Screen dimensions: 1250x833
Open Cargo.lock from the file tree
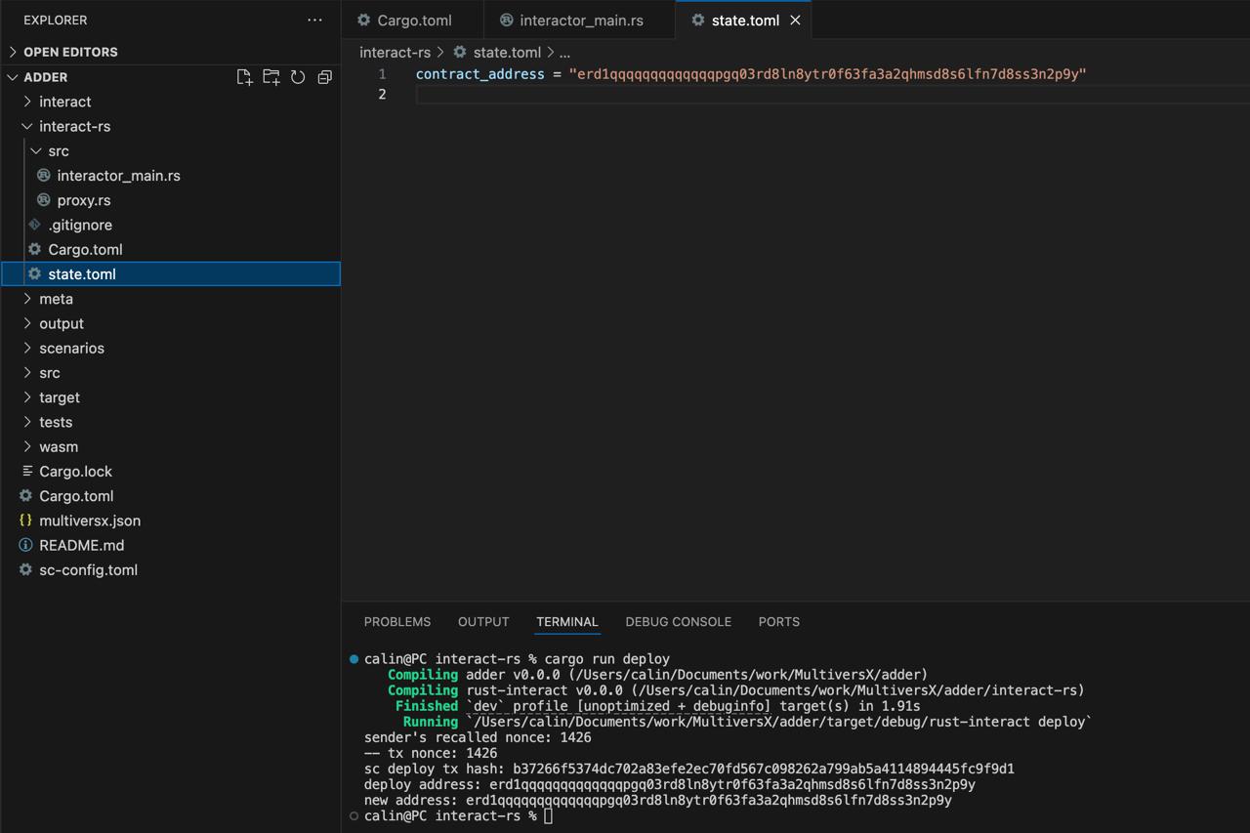[75, 472]
